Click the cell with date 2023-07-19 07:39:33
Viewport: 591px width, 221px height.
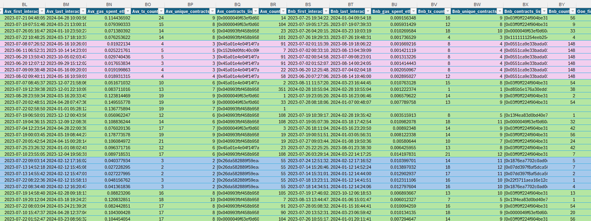tap(351, 24)
